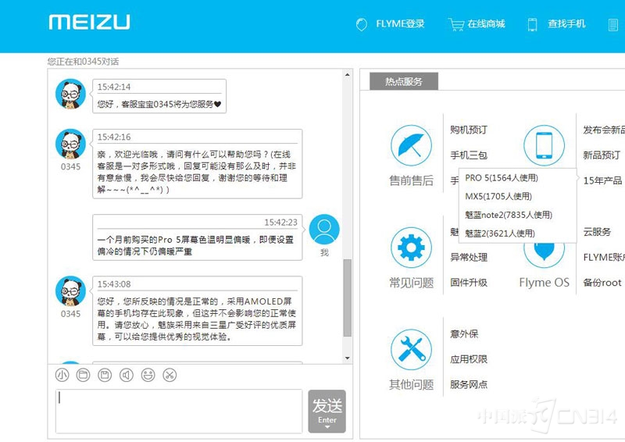625x442 pixels.
Task: Choose 魅蓝2(3621人使用) from popup
Action: [x=500, y=233]
